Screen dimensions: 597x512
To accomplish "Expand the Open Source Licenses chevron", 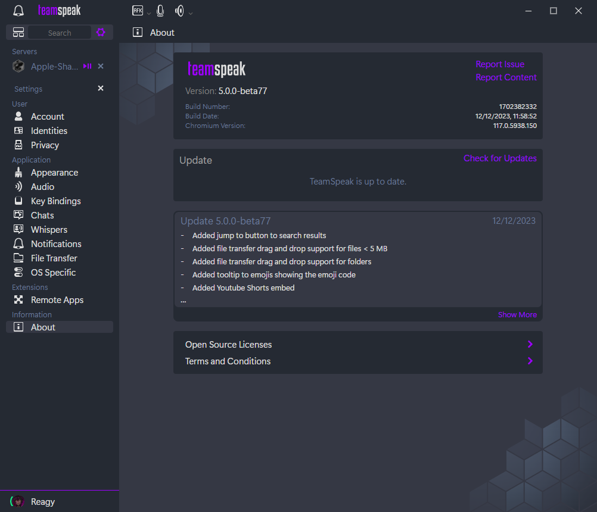I will click(x=530, y=344).
